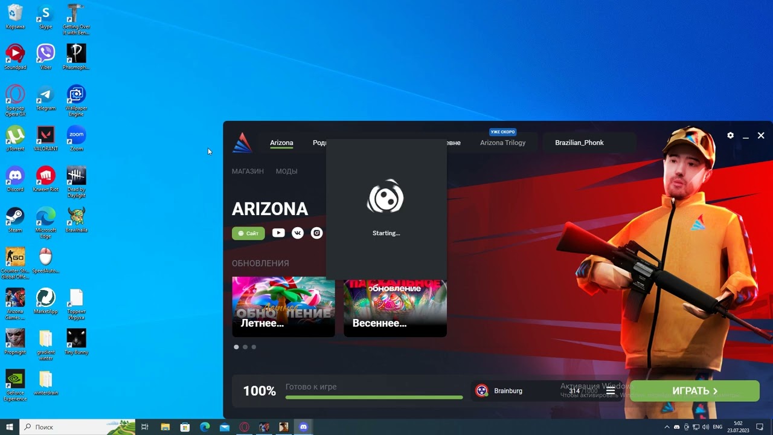Open YouTube link in Arizona launcher
773x435 pixels.
[x=278, y=233]
